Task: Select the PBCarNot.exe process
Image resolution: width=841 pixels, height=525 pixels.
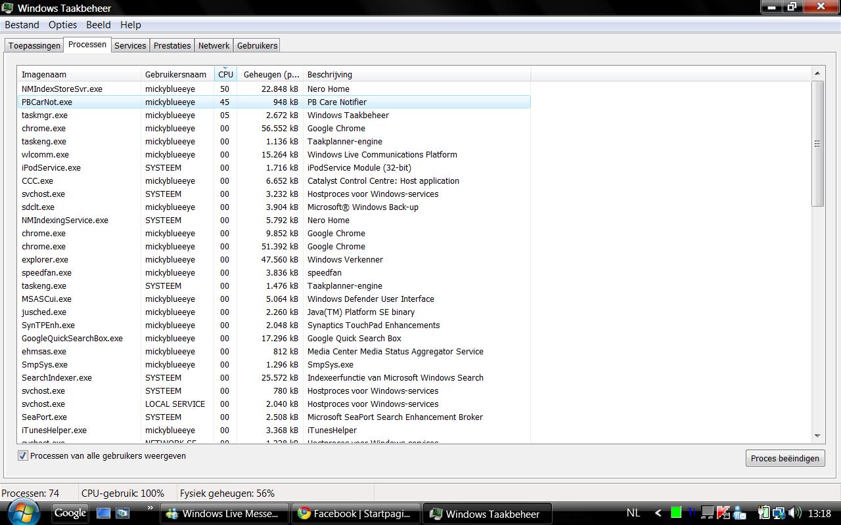Action: 274,102
